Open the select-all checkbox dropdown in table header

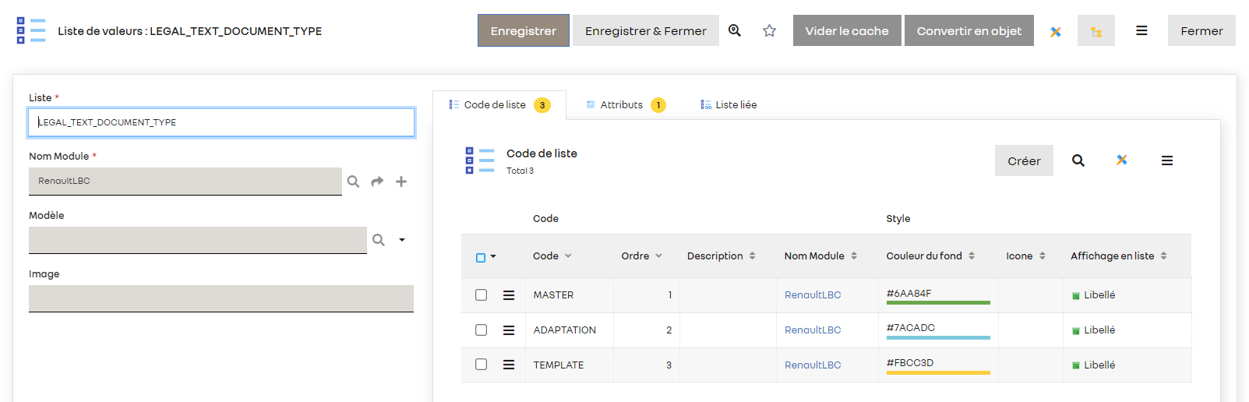(492, 256)
